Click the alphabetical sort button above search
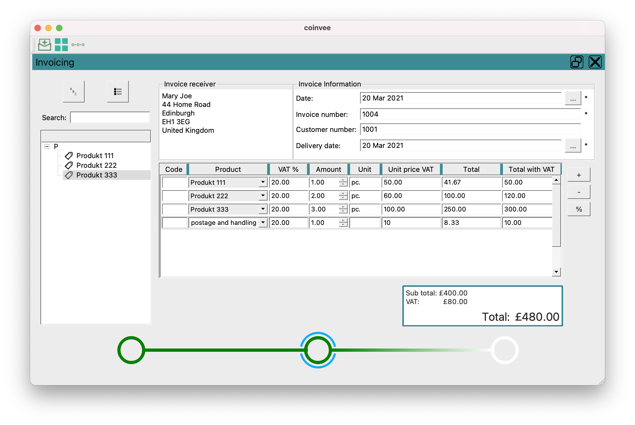 pyautogui.click(x=73, y=91)
